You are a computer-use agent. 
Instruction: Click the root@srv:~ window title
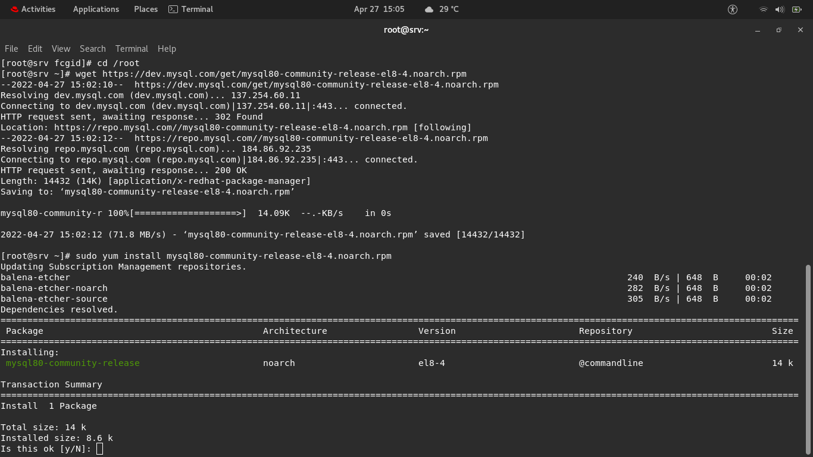[x=406, y=30]
